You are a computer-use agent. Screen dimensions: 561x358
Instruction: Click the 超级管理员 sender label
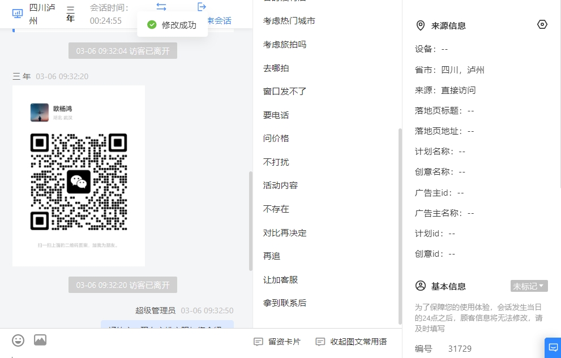[x=155, y=310]
